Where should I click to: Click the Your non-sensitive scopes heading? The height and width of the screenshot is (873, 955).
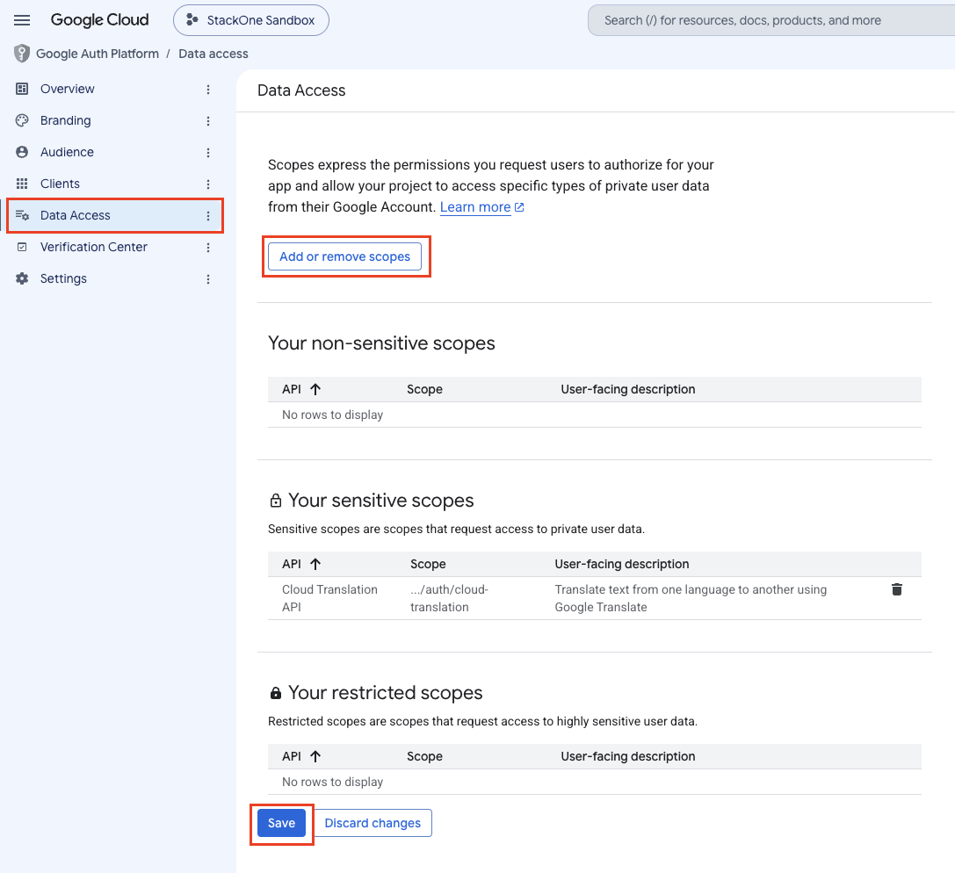click(x=381, y=343)
